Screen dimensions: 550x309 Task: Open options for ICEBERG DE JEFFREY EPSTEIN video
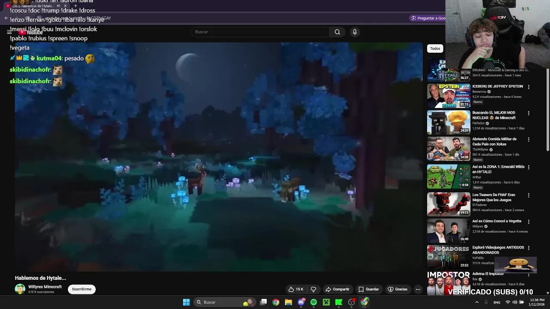[529, 87]
